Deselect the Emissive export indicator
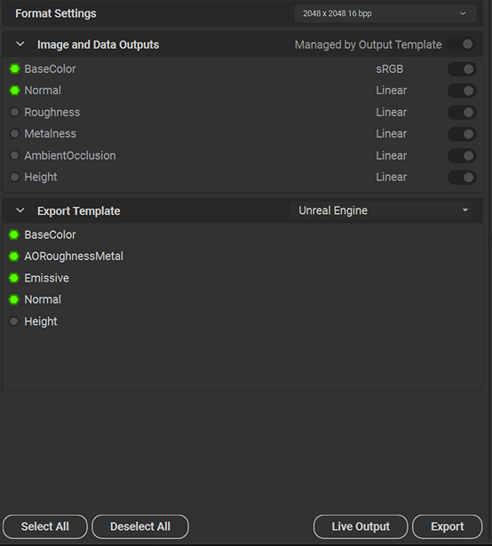Viewport: 492px width, 546px height. click(14, 278)
